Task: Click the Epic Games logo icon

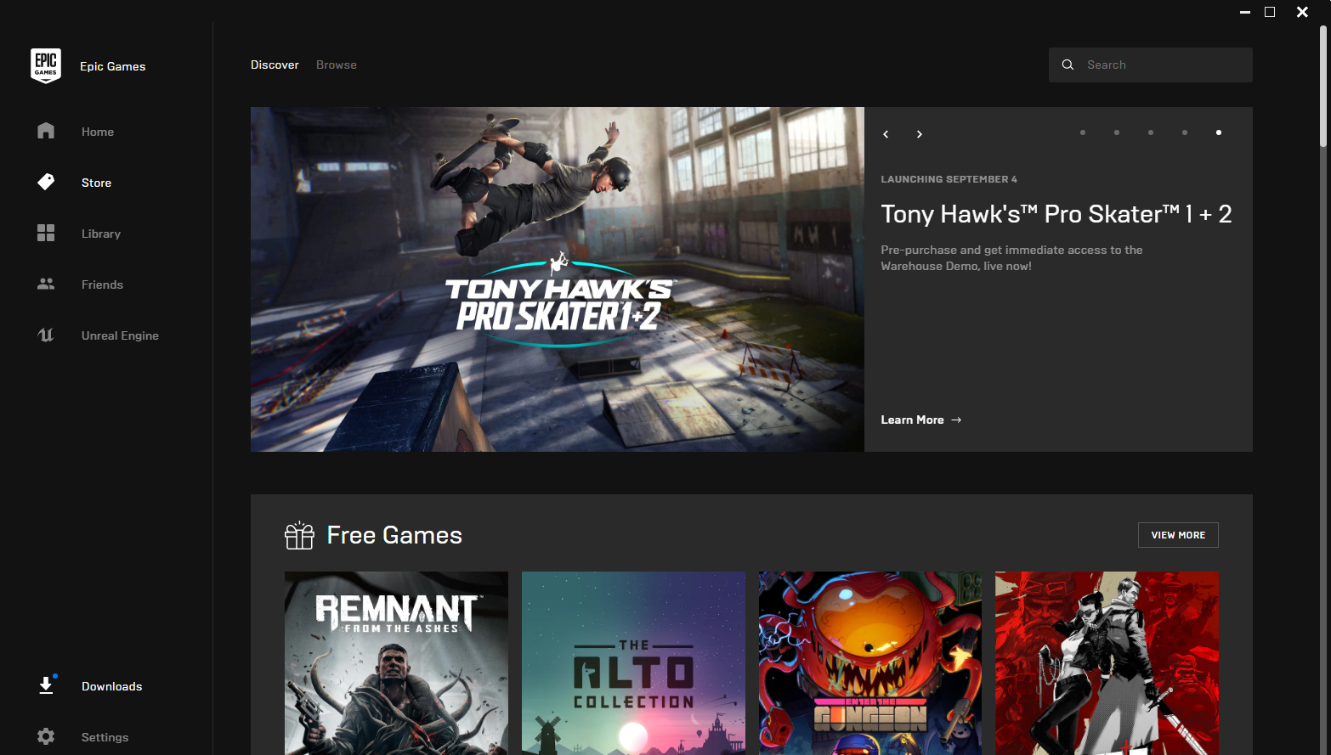Action: [x=46, y=65]
